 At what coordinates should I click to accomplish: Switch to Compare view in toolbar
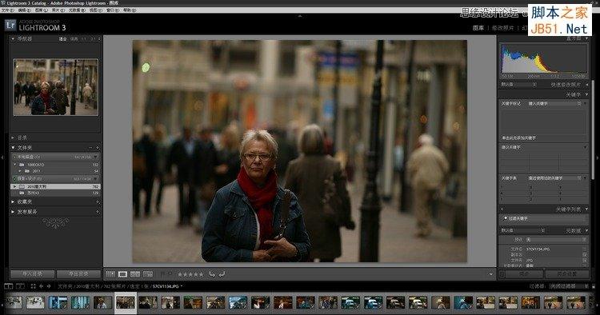135,274
